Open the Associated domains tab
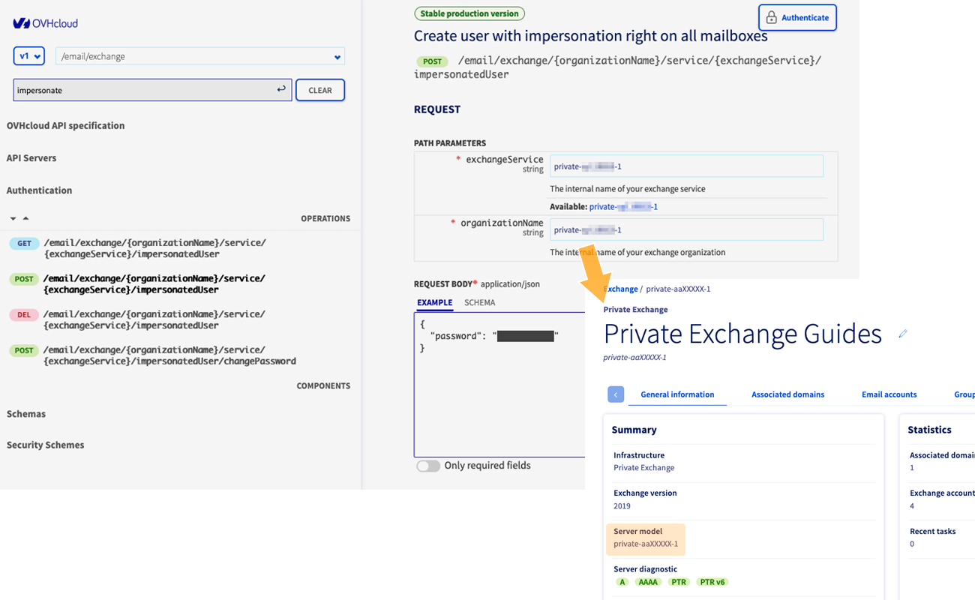Screen dimensions: 975x600 [787, 394]
